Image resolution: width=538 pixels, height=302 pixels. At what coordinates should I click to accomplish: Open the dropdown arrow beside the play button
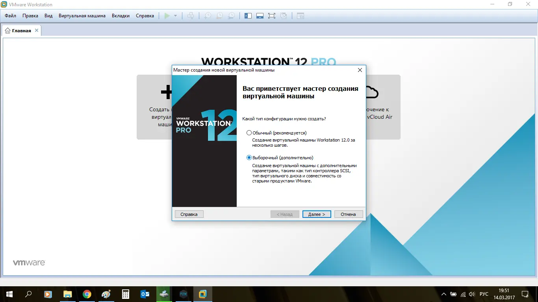176,16
